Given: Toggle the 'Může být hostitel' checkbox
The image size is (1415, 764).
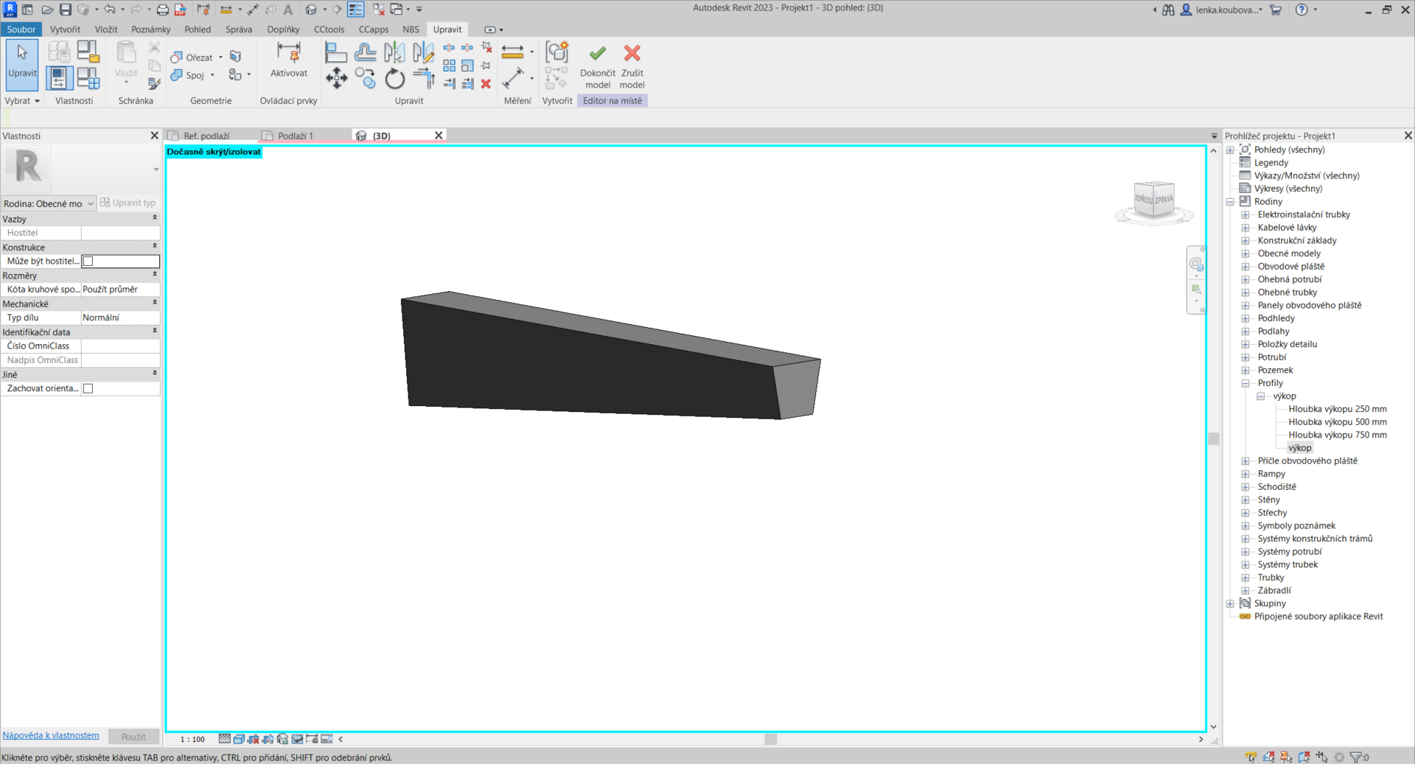Looking at the screenshot, I should (88, 262).
